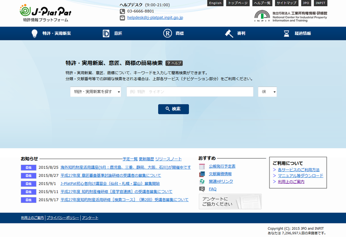Click the helpdesk phone icon
346x237 pixels.
[122, 11]
